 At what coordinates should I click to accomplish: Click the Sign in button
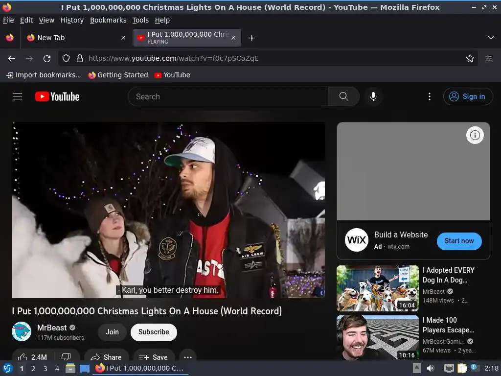(468, 96)
